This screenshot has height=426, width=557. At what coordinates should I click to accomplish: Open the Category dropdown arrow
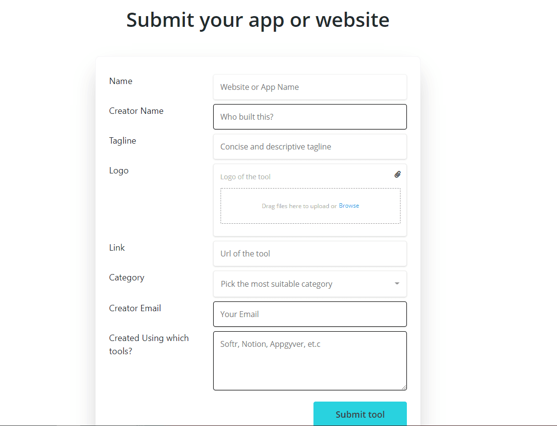click(x=397, y=283)
